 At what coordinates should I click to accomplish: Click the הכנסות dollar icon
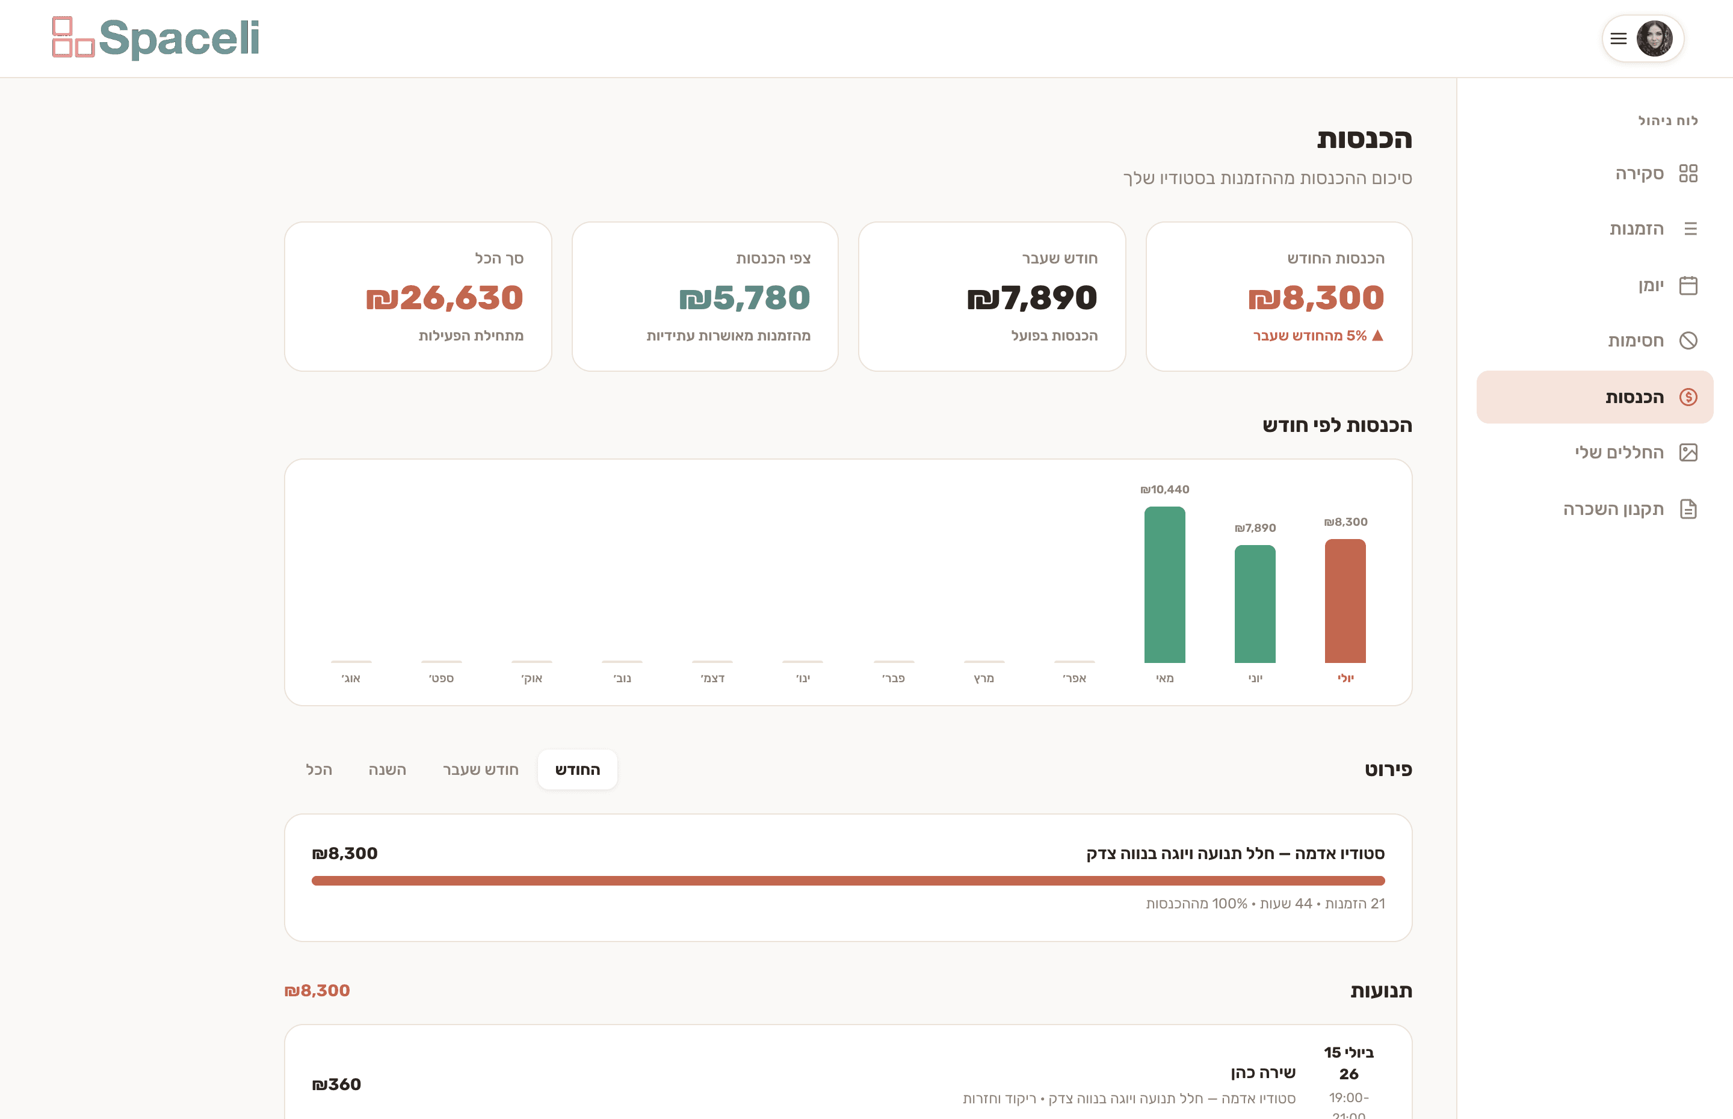1688,396
